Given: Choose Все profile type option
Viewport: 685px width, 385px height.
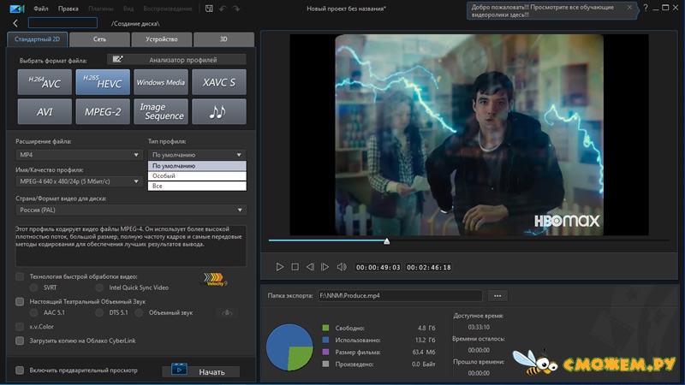Looking at the screenshot, I should [x=197, y=186].
